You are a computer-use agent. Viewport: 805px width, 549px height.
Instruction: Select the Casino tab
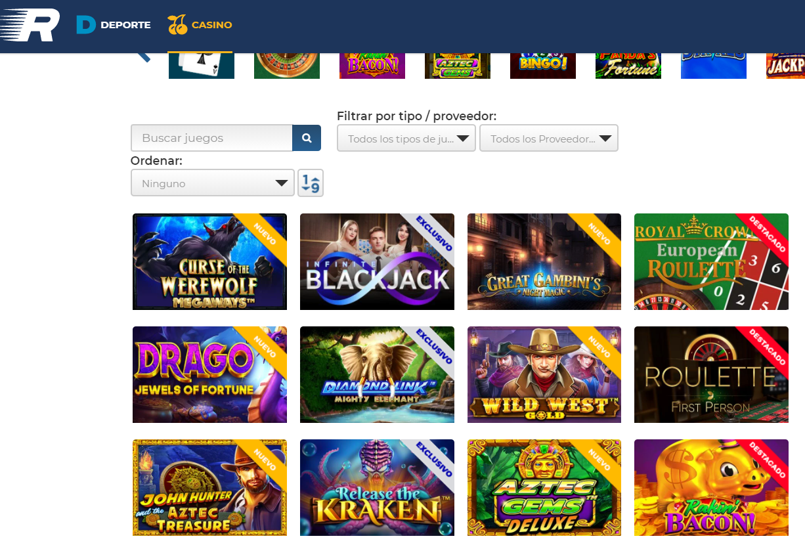(200, 25)
